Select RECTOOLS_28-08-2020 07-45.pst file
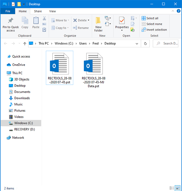The image size is (182, 191). (x=60, y=68)
